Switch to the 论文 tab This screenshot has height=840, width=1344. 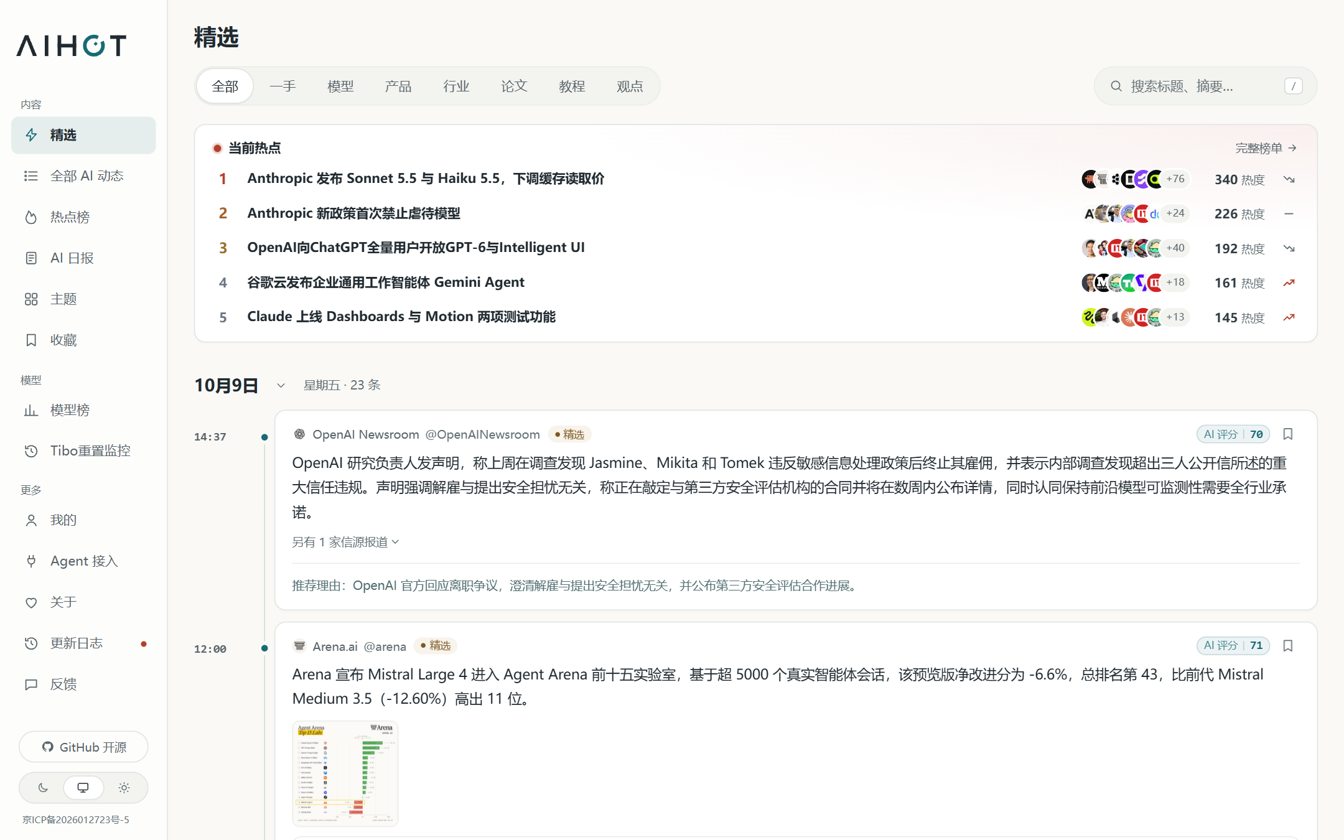(x=514, y=86)
